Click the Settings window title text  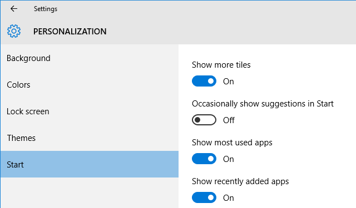(x=46, y=9)
